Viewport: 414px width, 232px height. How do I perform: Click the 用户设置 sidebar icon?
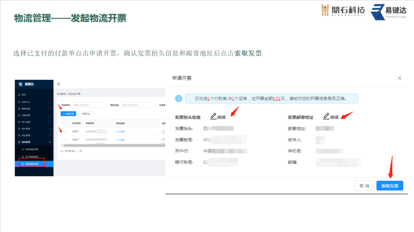coord(19,122)
